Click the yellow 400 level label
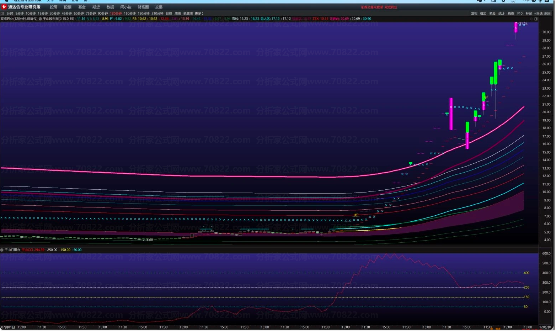 526,273
